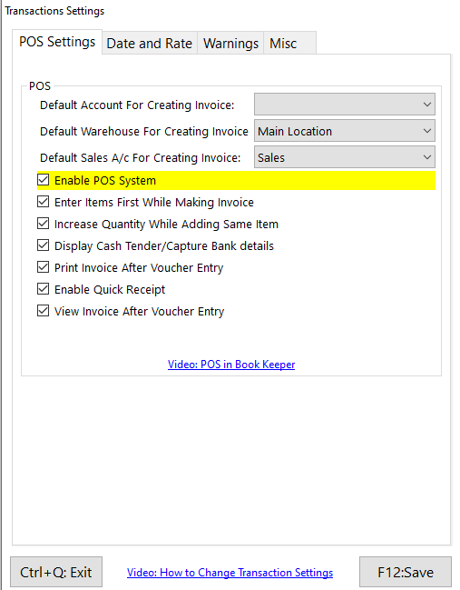Toggle Enter Items First While Making Invoice
The image size is (460, 590).
[44, 202]
